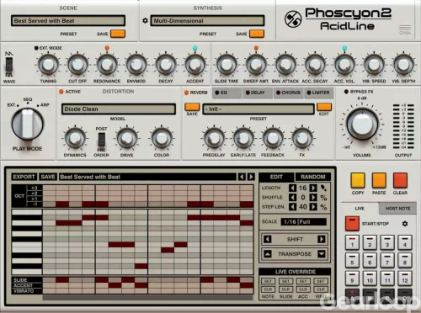The height and width of the screenshot is (313, 421).
Task: Open the Synthesis settings gear icon
Action: point(145,20)
